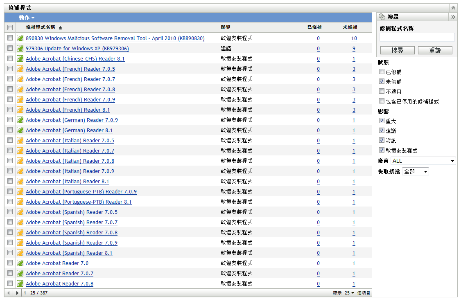
Task: Open patched count 0 for Adobe Acrobat Reader 7.0.8
Action: click(319, 284)
